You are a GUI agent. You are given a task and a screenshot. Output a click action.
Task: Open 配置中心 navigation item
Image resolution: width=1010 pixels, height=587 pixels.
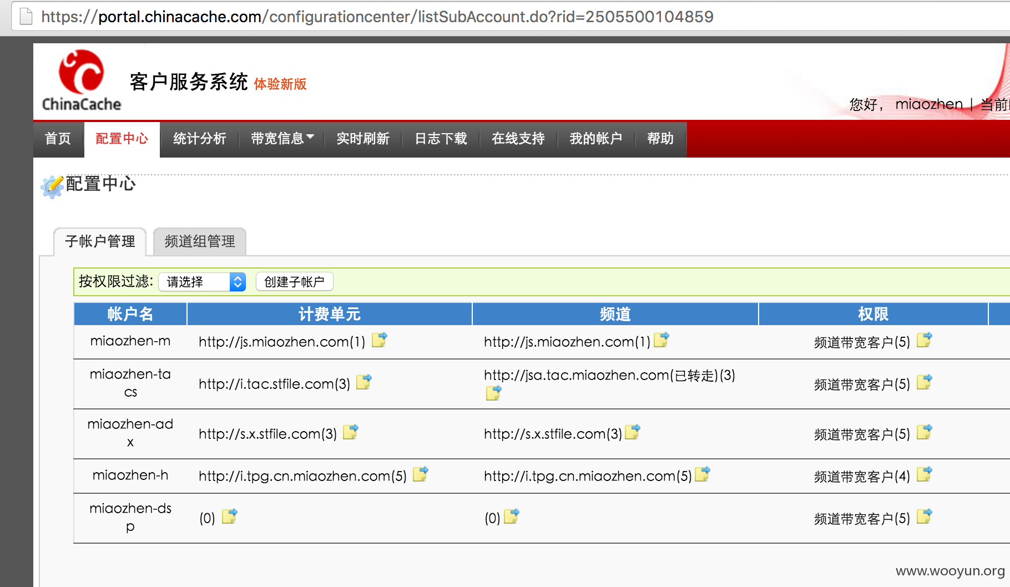pos(122,138)
